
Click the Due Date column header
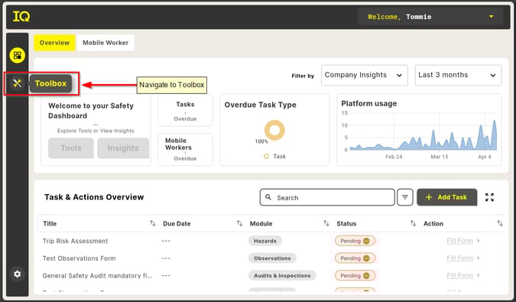tap(177, 223)
